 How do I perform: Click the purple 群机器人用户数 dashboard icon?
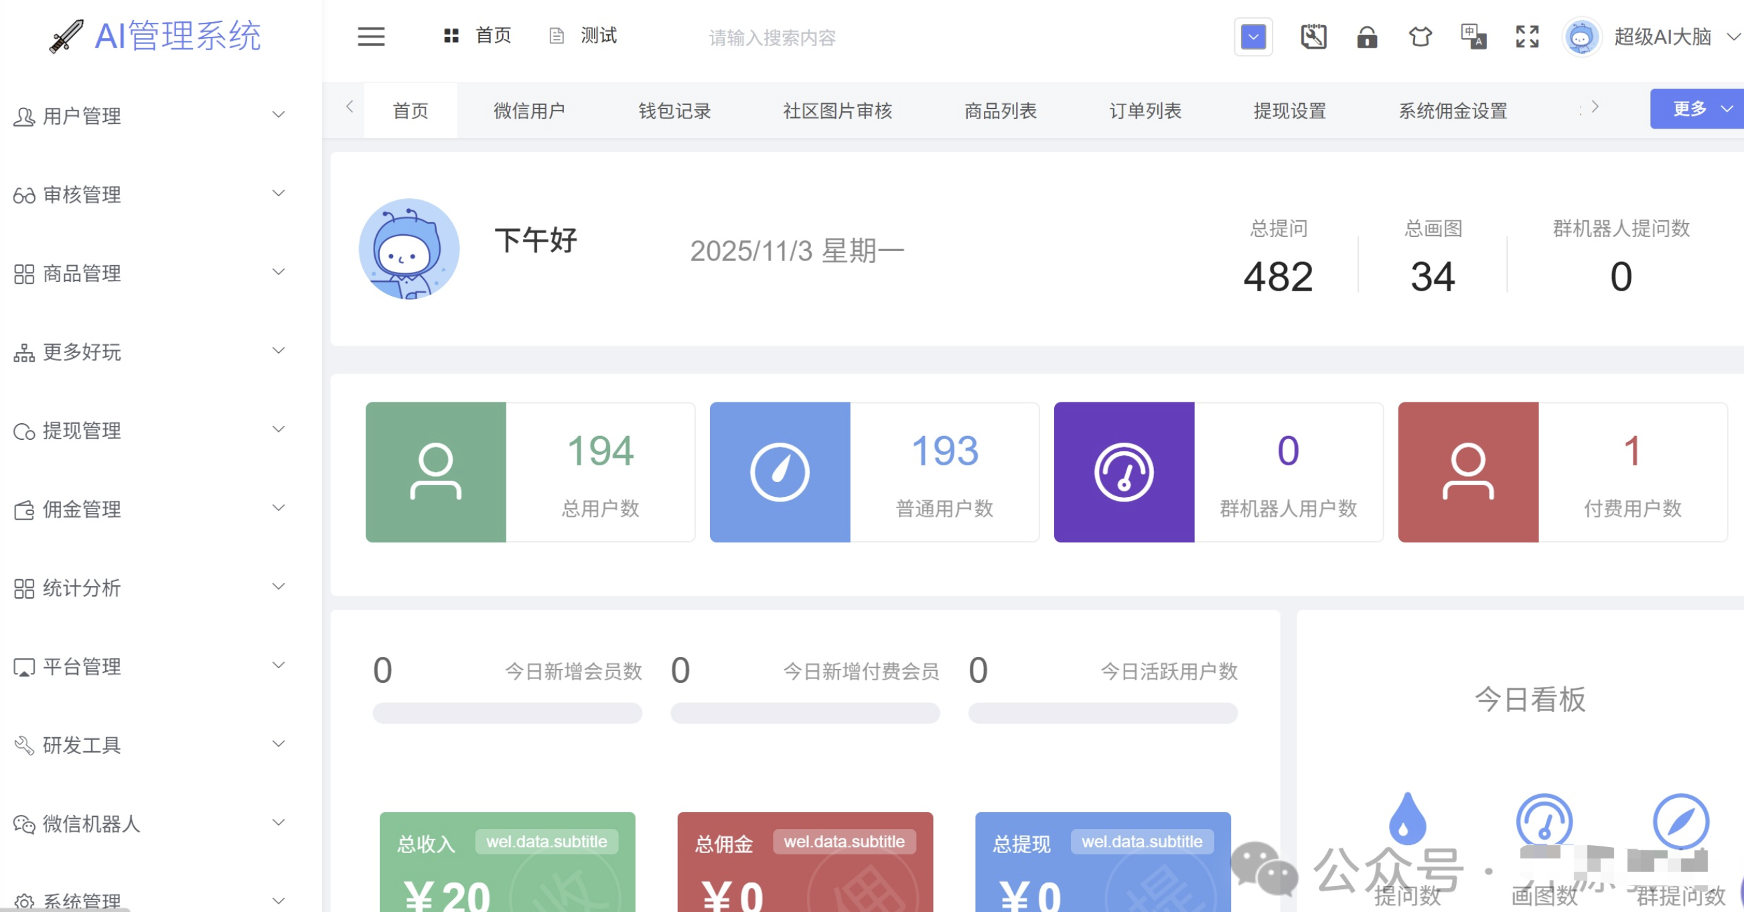[1124, 472]
